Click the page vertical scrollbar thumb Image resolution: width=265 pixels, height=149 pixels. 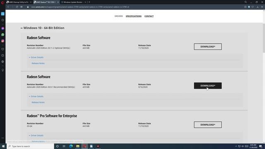(x=264, y=38)
